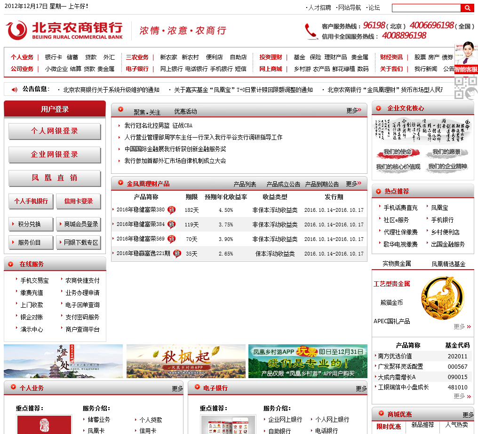Click 信用卡登录 button
The image size is (478, 434).
[x=79, y=201]
